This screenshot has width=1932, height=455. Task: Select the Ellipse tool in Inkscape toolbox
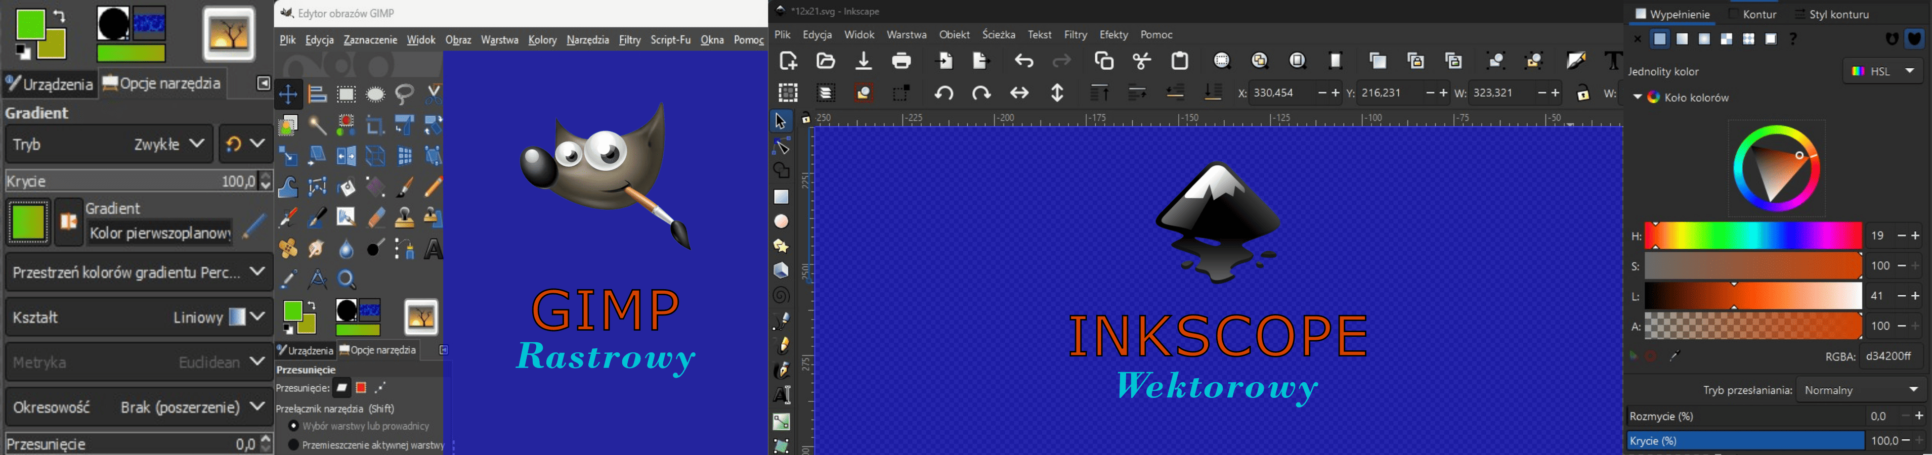coord(782,221)
